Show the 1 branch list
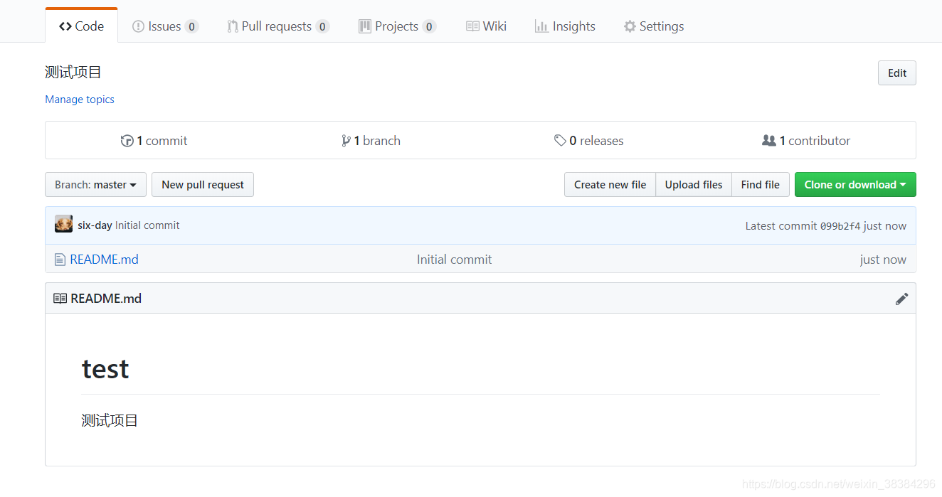Screen dimensions: 942x497 pos(371,141)
